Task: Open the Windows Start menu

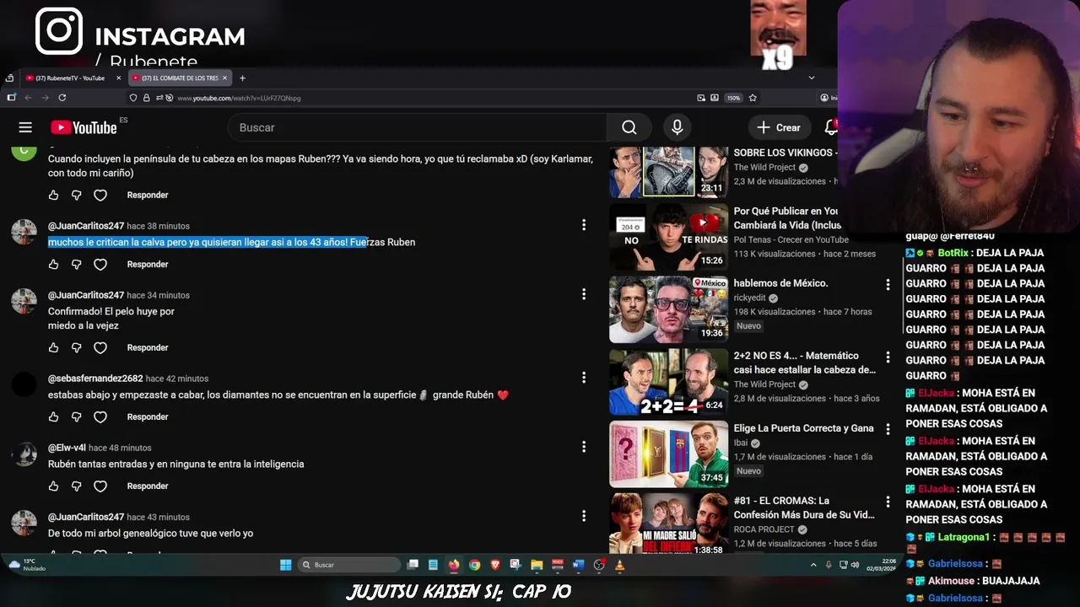Action: (286, 565)
